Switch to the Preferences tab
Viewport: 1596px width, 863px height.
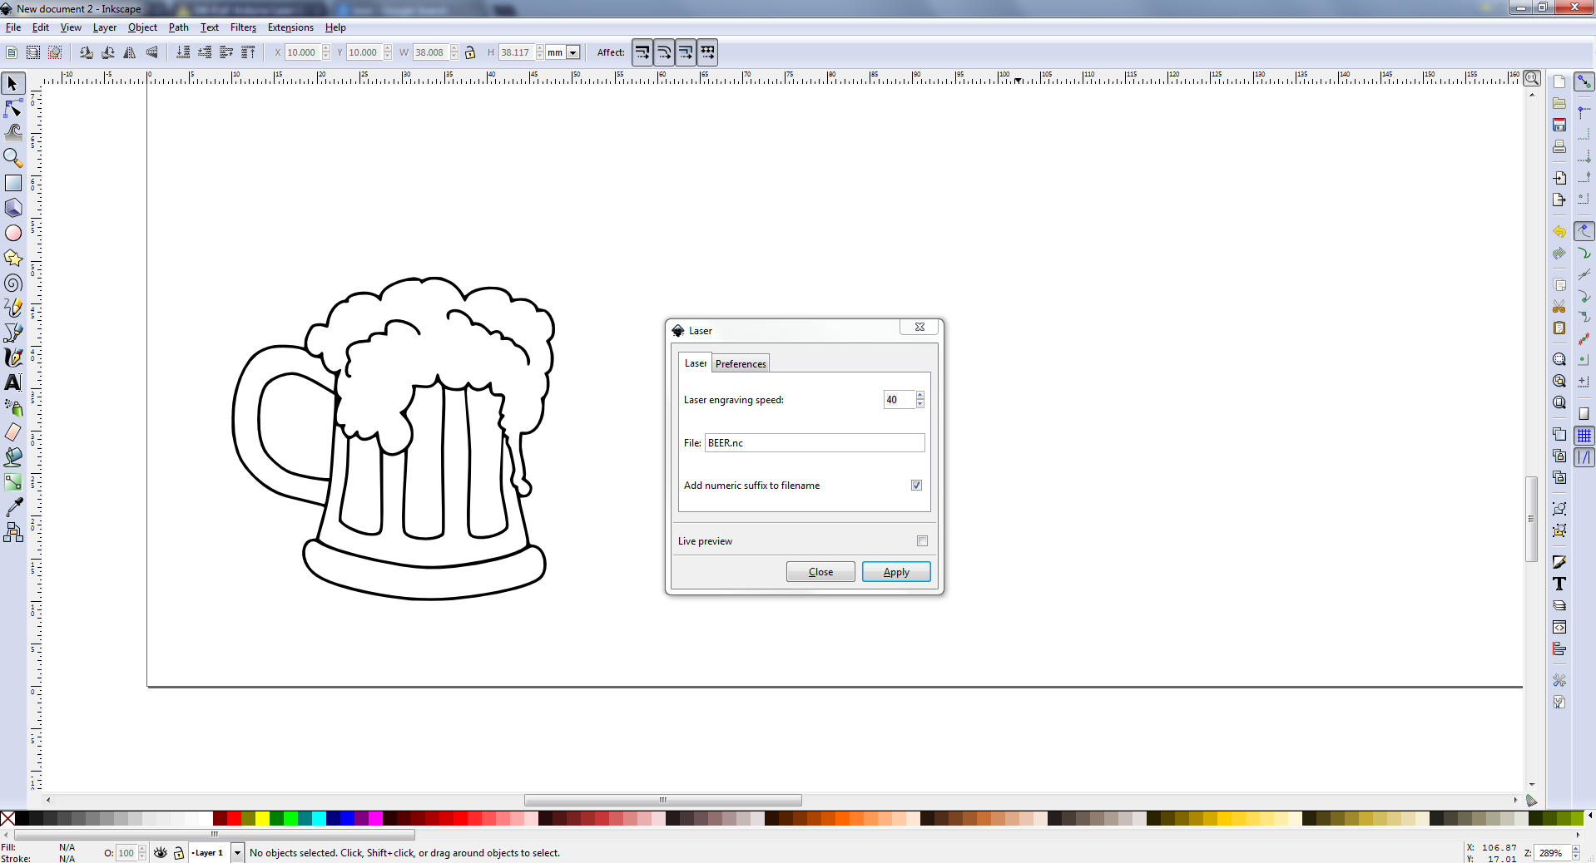(x=741, y=364)
